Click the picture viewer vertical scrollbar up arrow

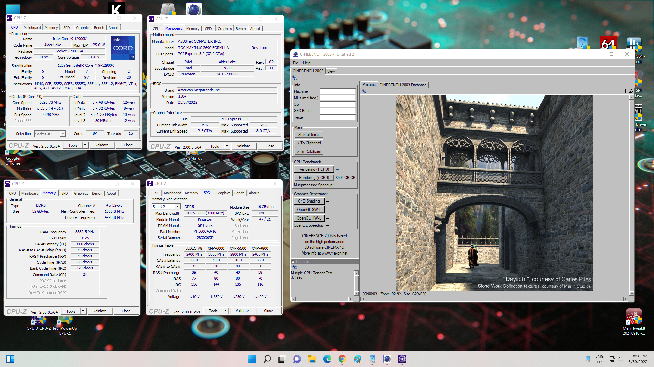[632, 97]
